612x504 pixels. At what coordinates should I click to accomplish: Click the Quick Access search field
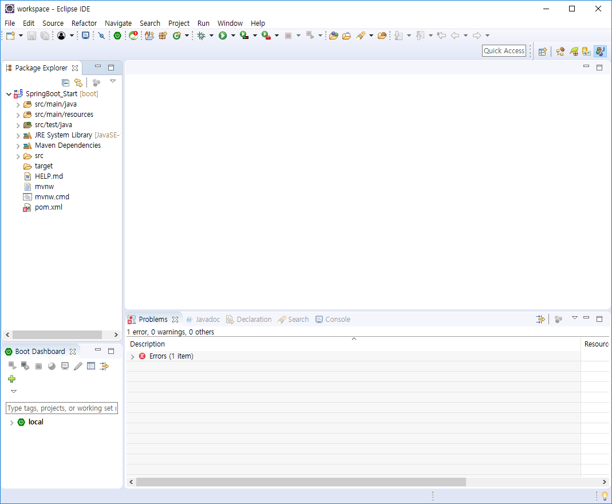tap(504, 51)
